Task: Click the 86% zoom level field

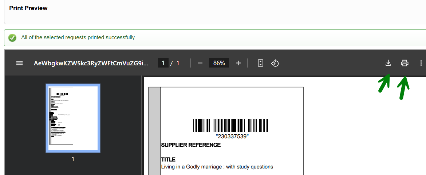Action: 219,63
